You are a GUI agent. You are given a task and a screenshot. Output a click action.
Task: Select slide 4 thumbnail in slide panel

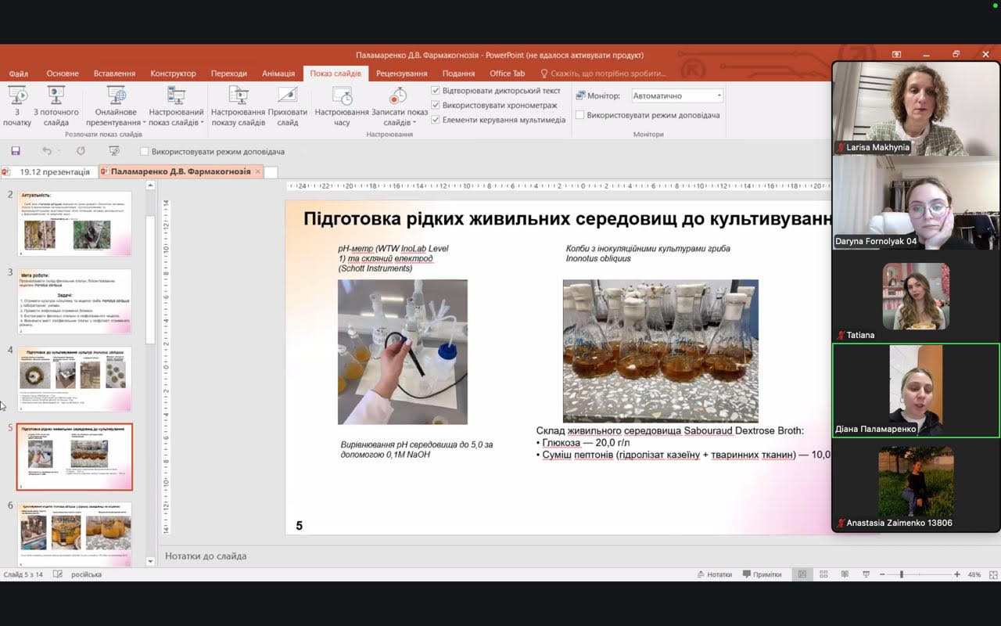tap(75, 379)
